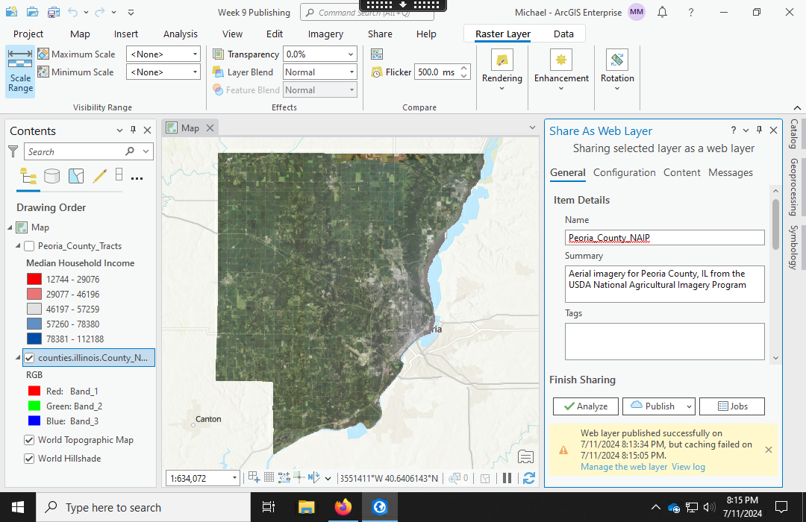This screenshot has width=806, height=522.
Task: Open Firefox from the taskbar
Action: (x=343, y=507)
